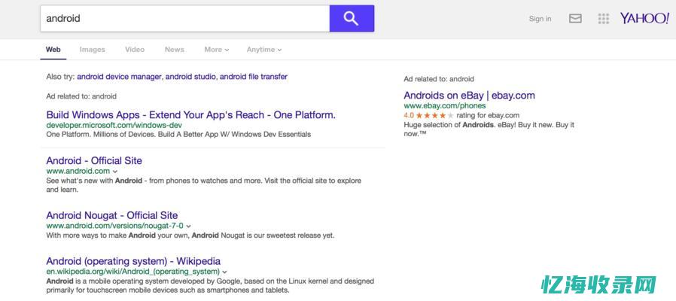This screenshot has width=676, height=301.
Task: Open Build Windows Apps ad result
Action: click(x=190, y=115)
